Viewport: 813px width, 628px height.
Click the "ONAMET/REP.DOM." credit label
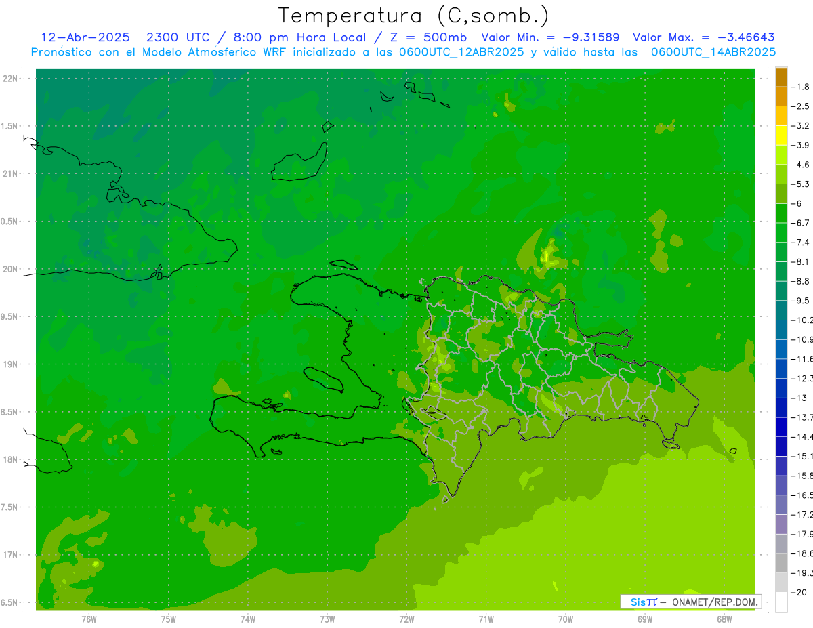[715, 602]
